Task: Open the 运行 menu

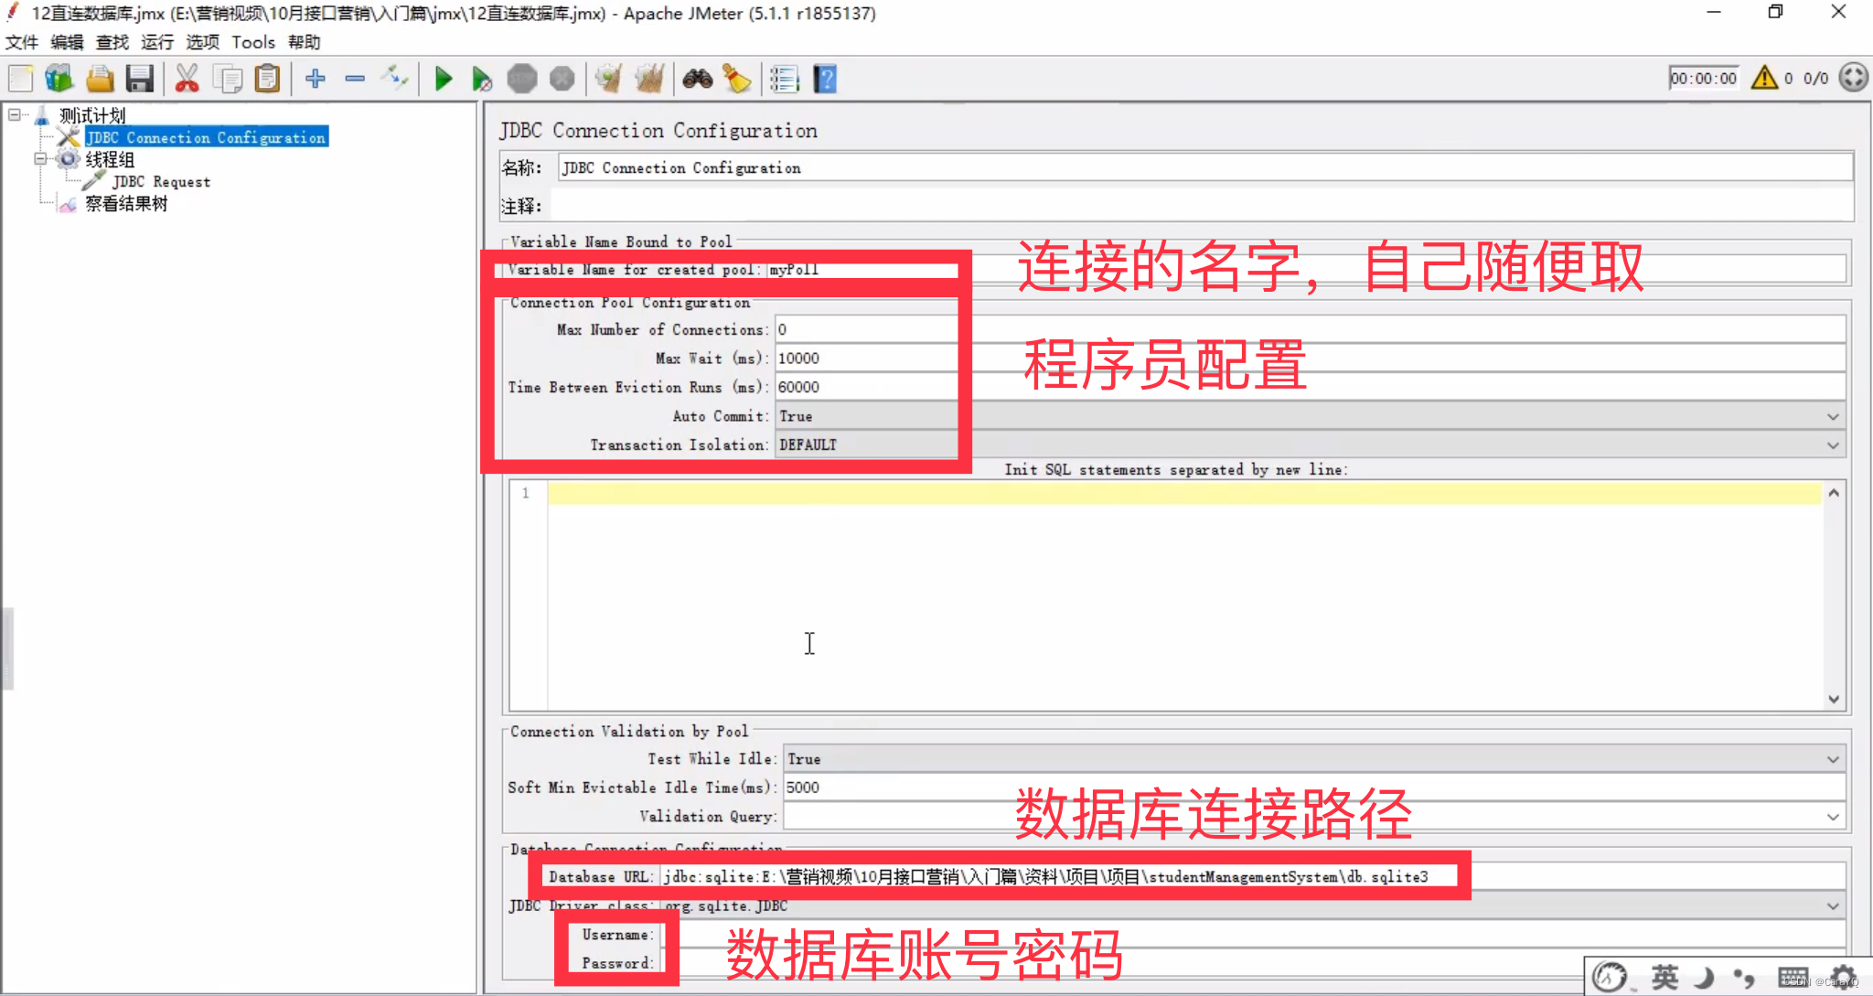Action: click(157, 42)
